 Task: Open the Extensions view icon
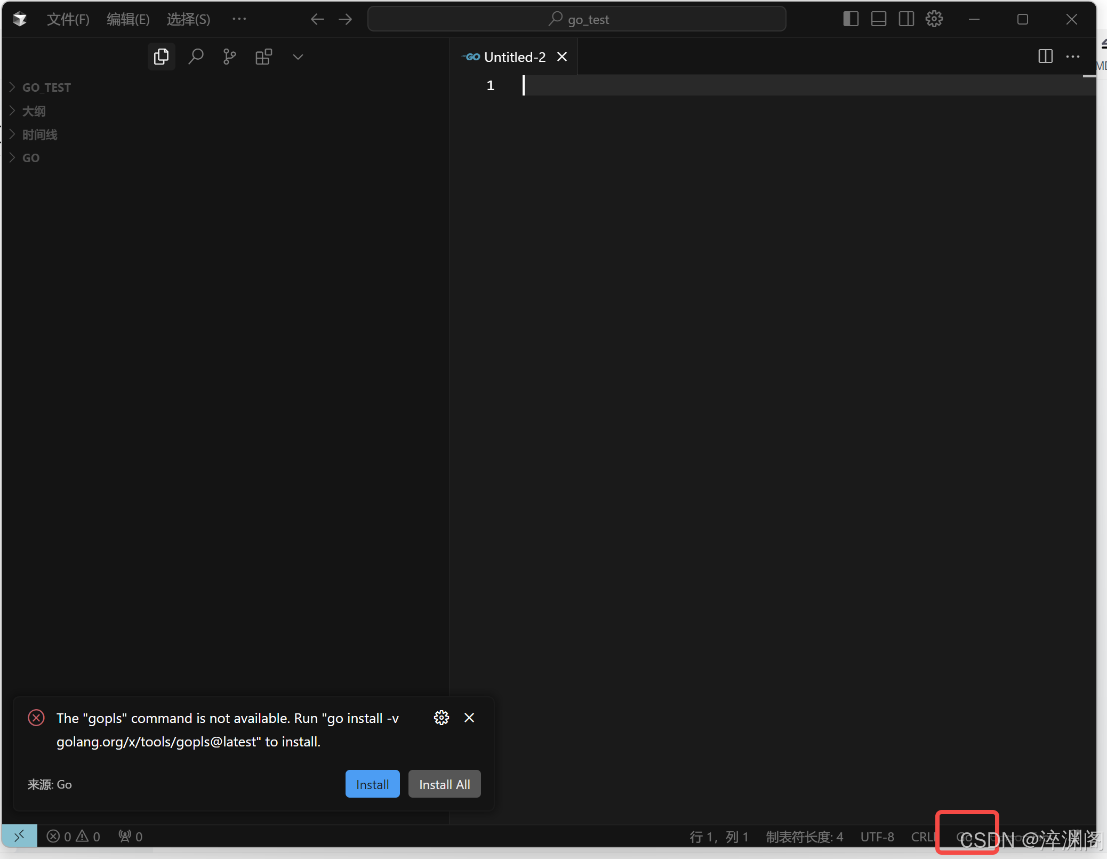pos(263,57)
